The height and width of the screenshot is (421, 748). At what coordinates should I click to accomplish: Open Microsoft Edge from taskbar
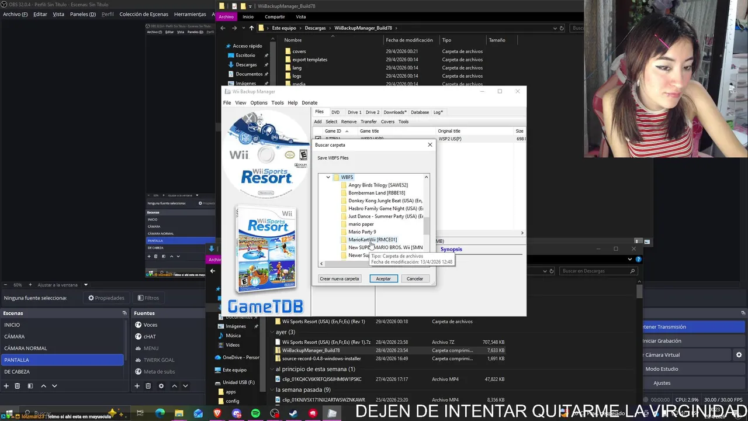(x=160, y=413)
